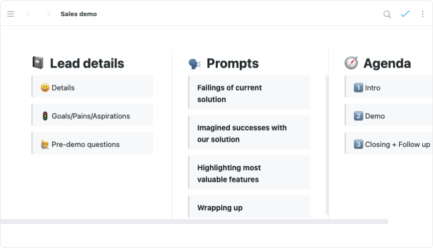Open the Wrapping up prompt
Screen dimensions: 433x248
coord(249,208)
